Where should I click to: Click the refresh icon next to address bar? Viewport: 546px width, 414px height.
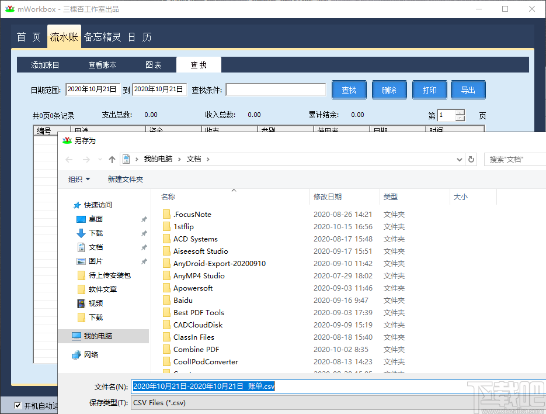tap(471, 158)
